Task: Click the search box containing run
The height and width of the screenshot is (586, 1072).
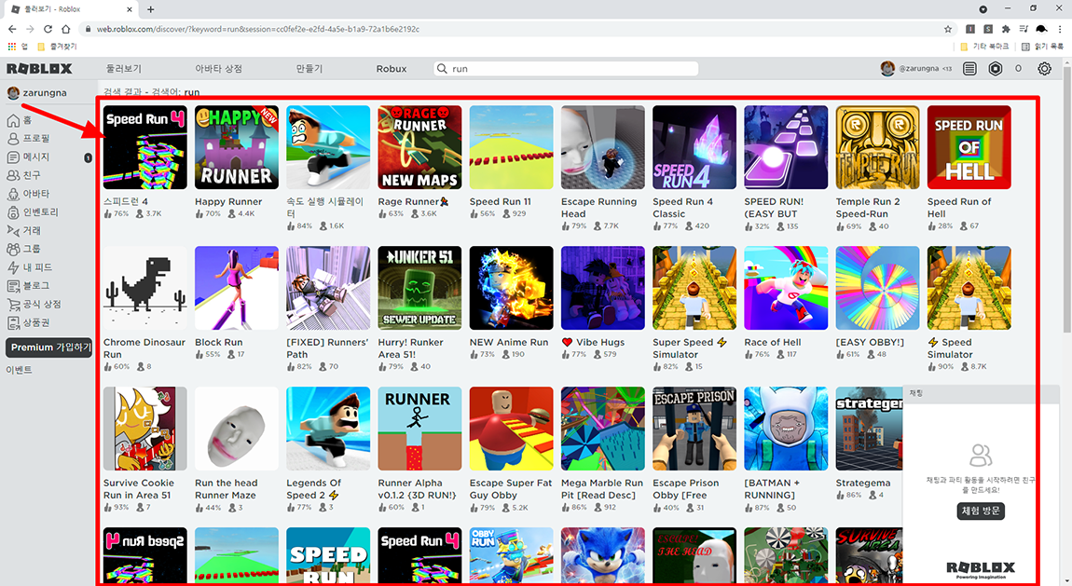Action: pos(566,68)
